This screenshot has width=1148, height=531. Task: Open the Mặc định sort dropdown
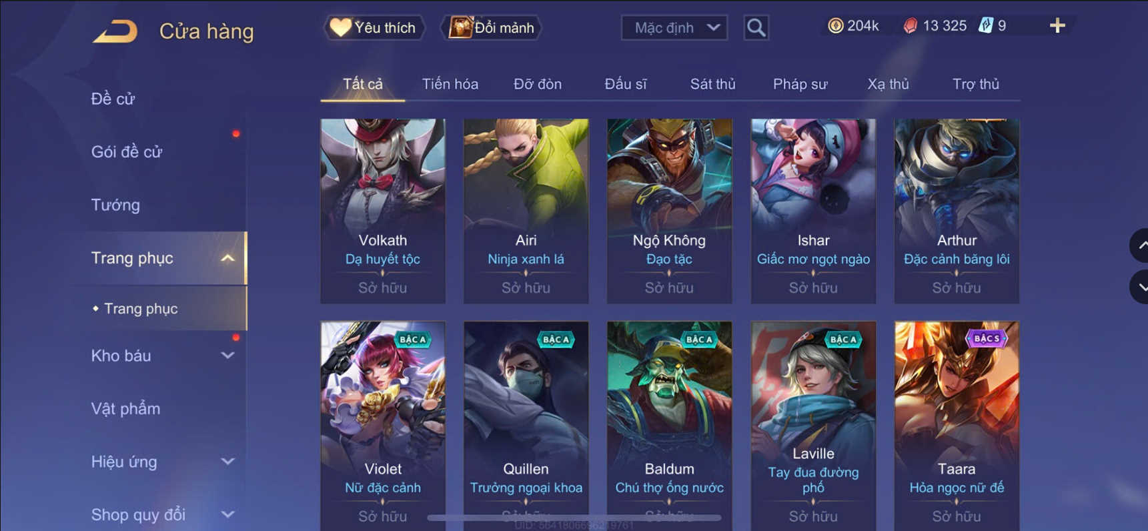(674, 28)
